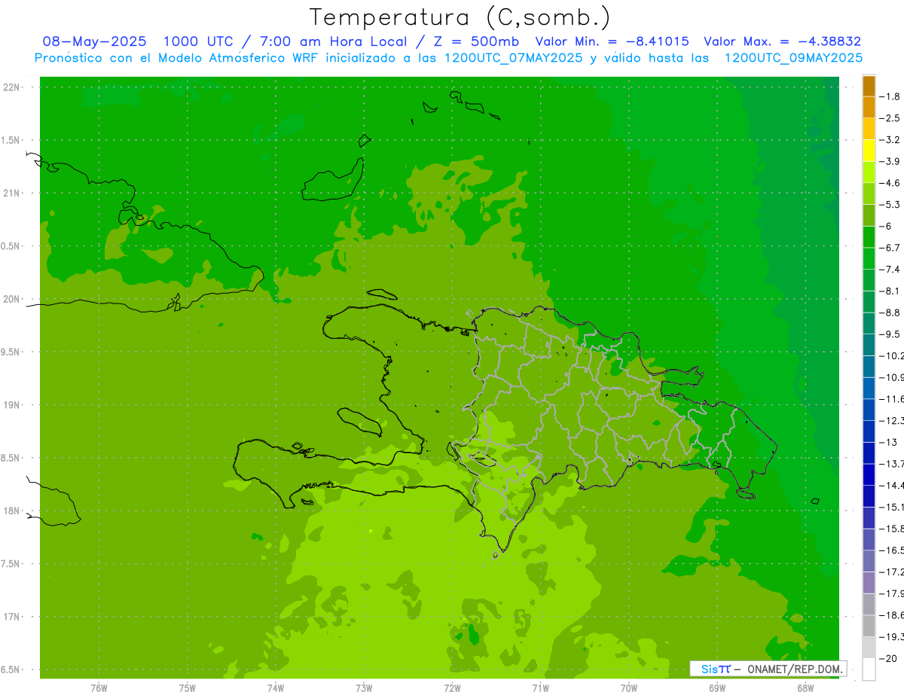Click the '72W' longitude label
This screenshot has width=904, height=698.
(452, 687)
